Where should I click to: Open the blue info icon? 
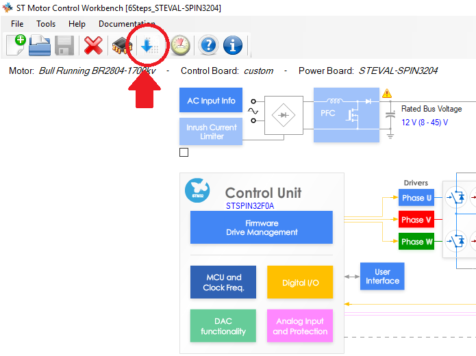233,45
